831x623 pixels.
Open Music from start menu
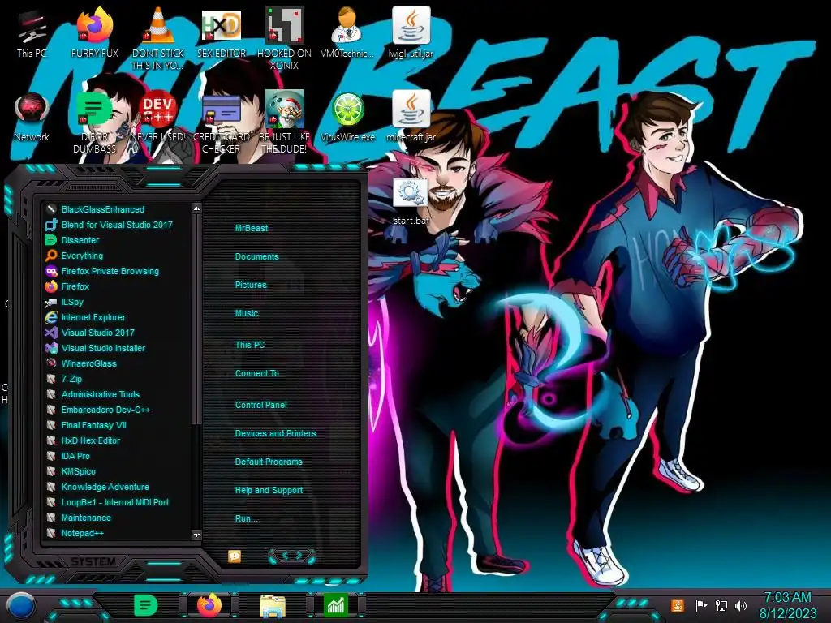tap(247, 314)
